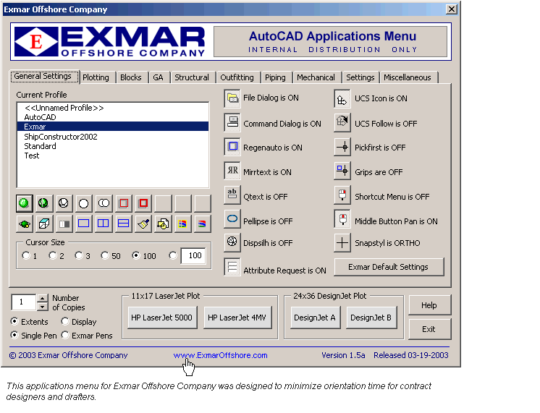Image resolution: width=540 pixels, height=413 pixels.
Task: Toggle Grips icon button
Action: coord(342,171)
